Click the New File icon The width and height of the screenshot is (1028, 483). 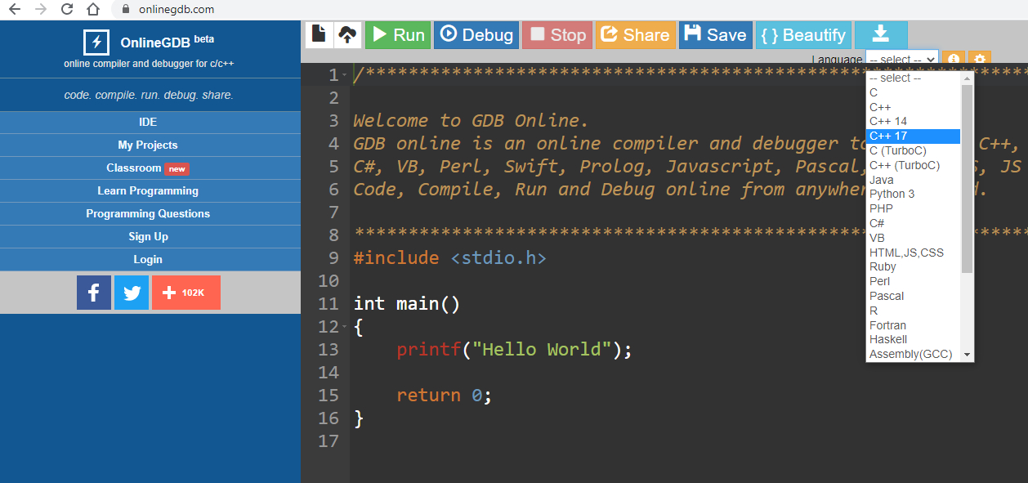(320, 34)
